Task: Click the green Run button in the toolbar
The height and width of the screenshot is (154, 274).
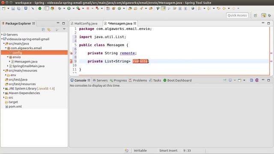Action: [69, 9]
